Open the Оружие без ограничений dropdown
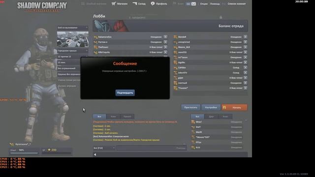The width and height of the screenshot is (315, 177). [69, 74]
